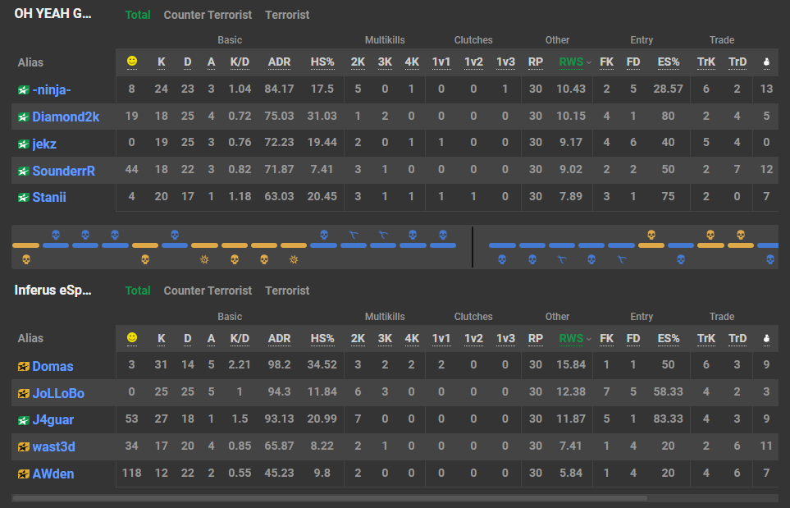790x508 pixels.
Task: Select the round 1 orange skull marker
Action: click(26, 259)
